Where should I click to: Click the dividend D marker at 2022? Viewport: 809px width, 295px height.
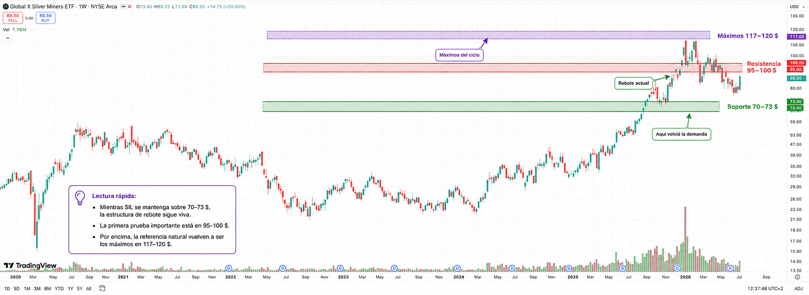coord(228,268)
